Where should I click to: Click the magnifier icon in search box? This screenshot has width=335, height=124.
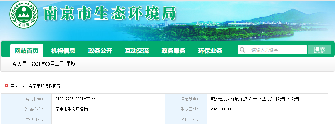point(242,50)
